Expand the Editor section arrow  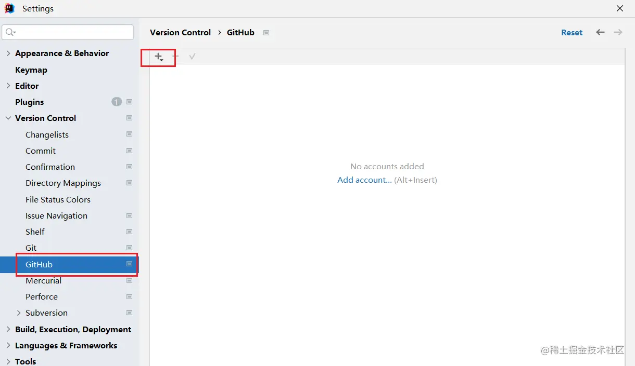[8, 86]
